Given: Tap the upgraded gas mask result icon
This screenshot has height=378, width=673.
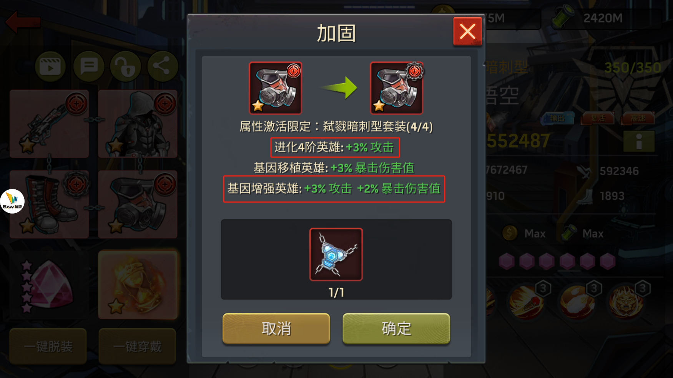Looking at the screenshot, I should pos(396,88).
